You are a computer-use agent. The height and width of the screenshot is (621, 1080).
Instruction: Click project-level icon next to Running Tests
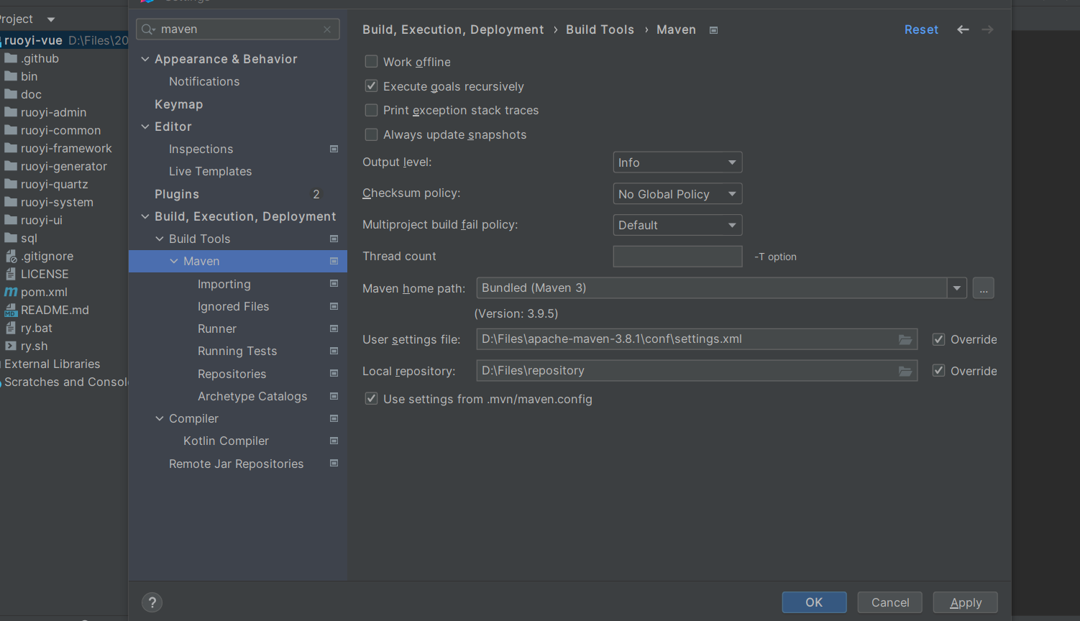[x=334, y=351]
